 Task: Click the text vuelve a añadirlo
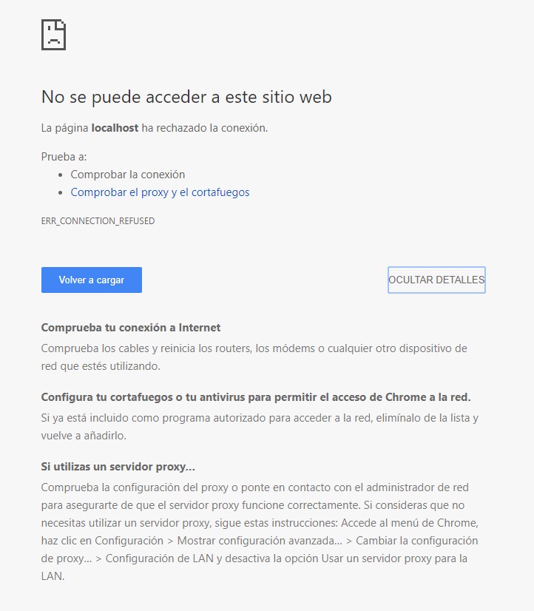(x=84, y=436)
